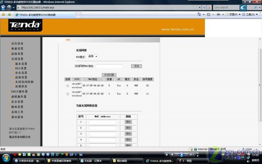Select the radio for MAC 00:17:DF:94:A0:40
262x164 pixels.
pos(68,86)
